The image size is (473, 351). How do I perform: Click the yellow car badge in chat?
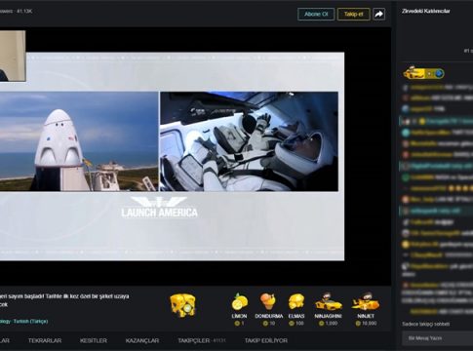coord(414,73)
